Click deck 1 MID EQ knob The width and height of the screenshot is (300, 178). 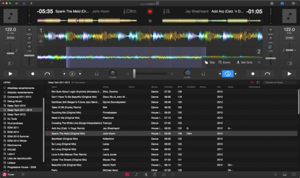point(29,39)
